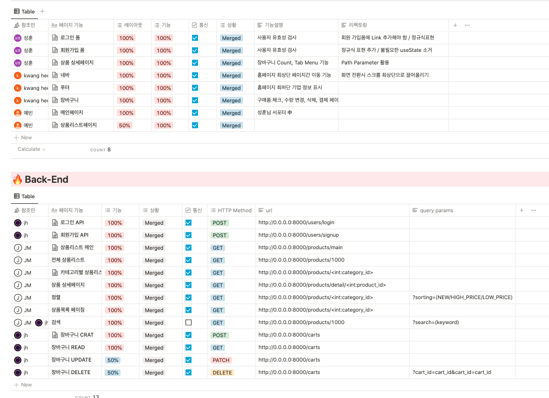Add a New row to Back-End table
This screenshot has height=398, width=549.
[x=23, y=385]
